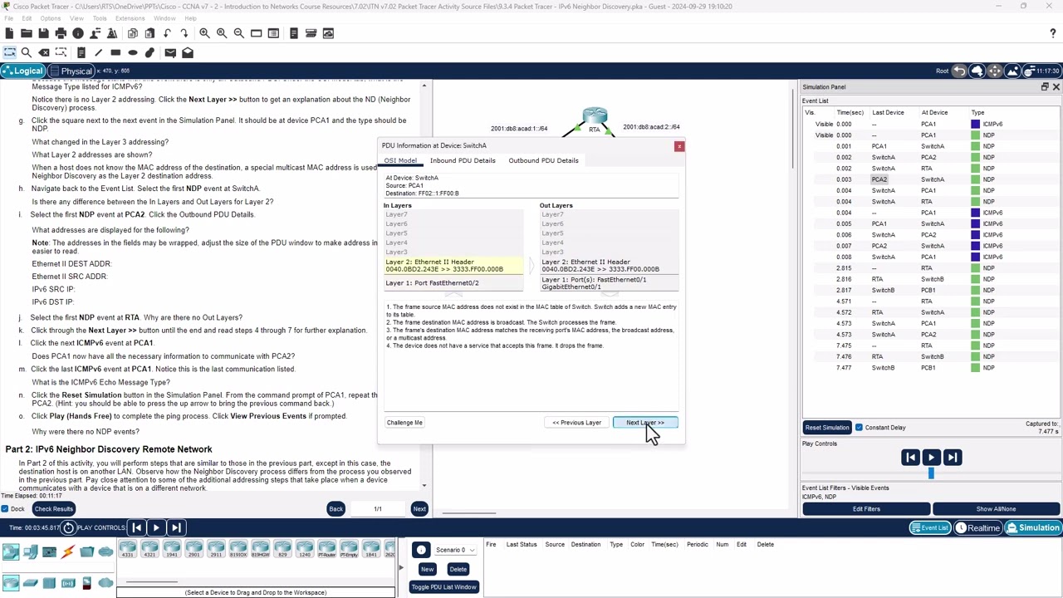The height and width of the screenshot is (598, 1063).
Task: Click the Add Simple PDU envelope icon
Action: (x=170, y=52)
